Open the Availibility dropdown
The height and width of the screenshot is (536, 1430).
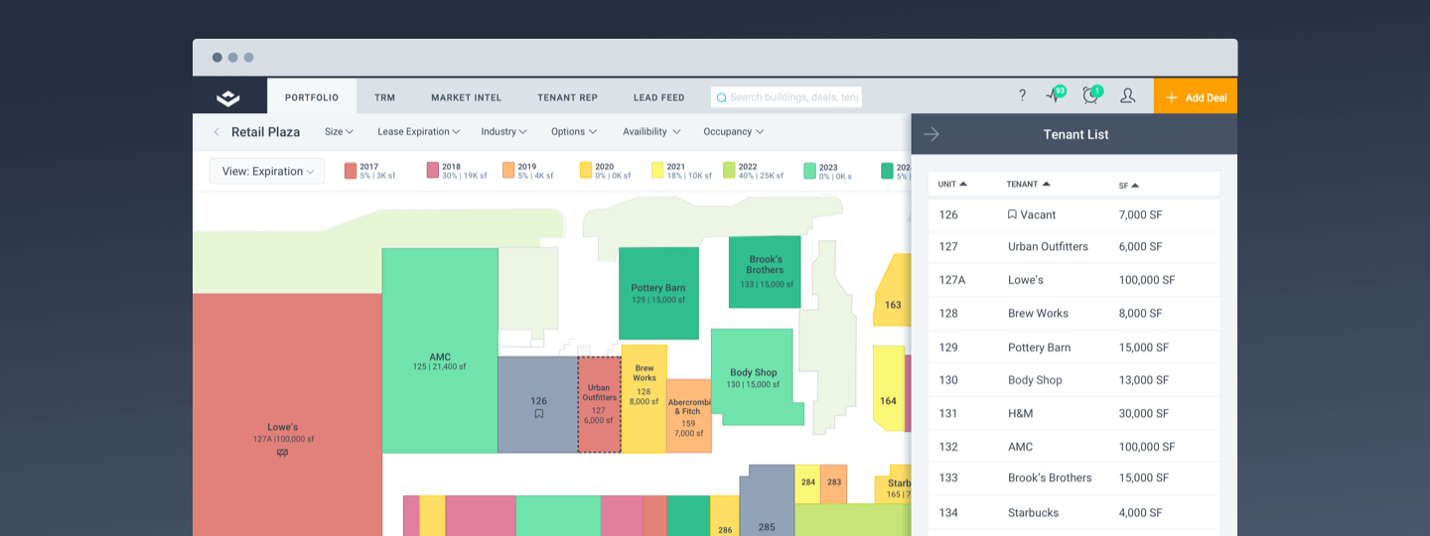click(652, 132)
